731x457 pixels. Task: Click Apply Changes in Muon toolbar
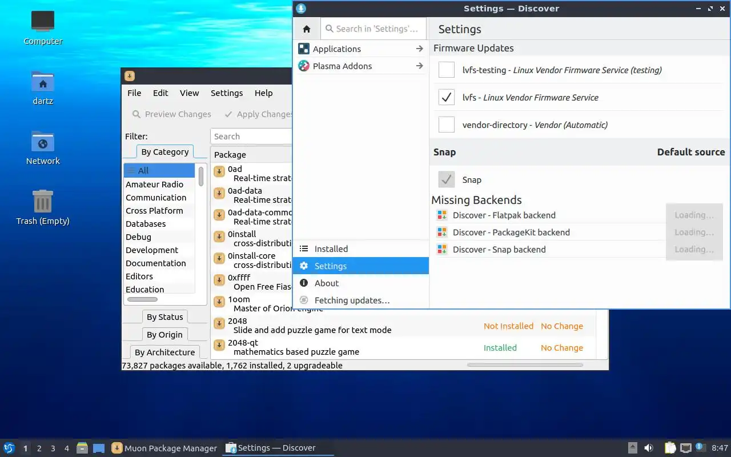258,114
